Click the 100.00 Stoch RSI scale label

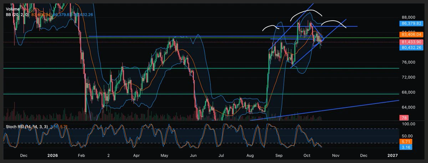pyautogui.click(x=408, y=124)
